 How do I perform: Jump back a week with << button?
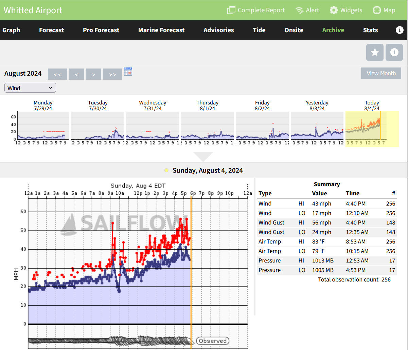pos(57,74)
